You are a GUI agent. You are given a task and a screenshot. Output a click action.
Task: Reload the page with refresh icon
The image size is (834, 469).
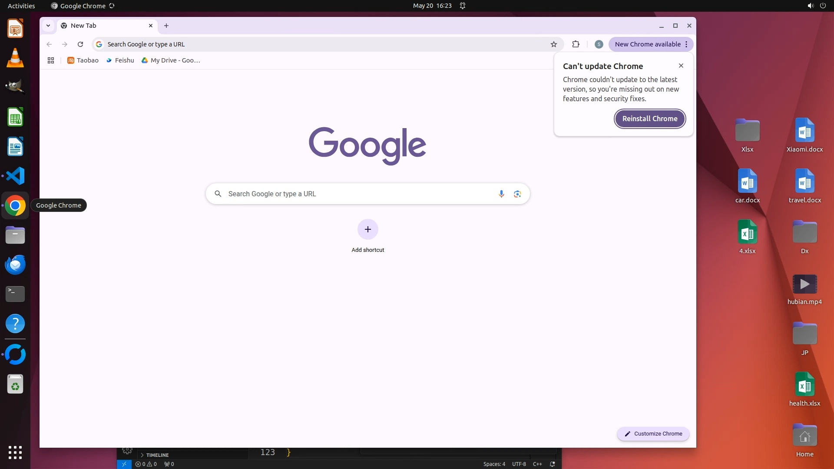80,44
